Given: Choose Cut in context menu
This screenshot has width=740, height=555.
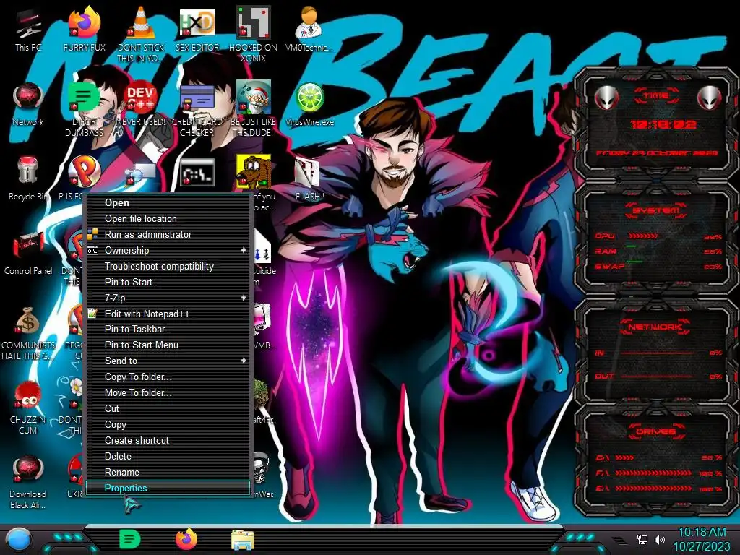Looking at the screenshot, I should click(168, 408).
